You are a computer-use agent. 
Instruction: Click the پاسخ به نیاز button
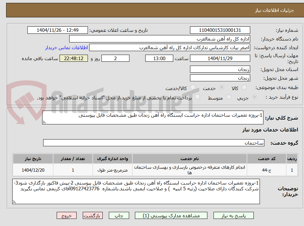pyautogui.click(x=233, y=215)
